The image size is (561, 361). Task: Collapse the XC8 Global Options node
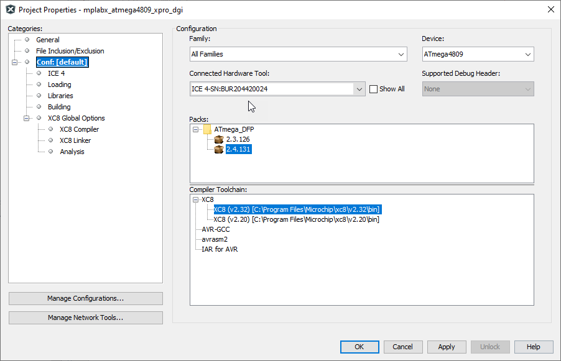(26, 118)
